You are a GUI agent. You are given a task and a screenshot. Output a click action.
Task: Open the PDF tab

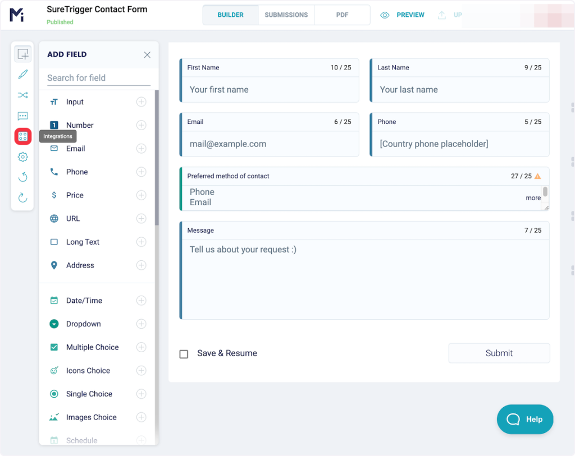point(342,15)
